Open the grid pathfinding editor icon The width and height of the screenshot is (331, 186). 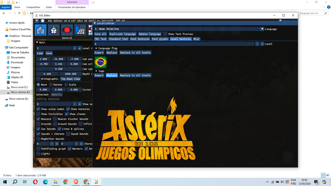tap(90, 30)
